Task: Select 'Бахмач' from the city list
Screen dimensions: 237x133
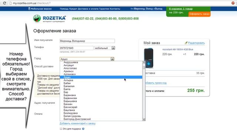Action: click(68, 104)
